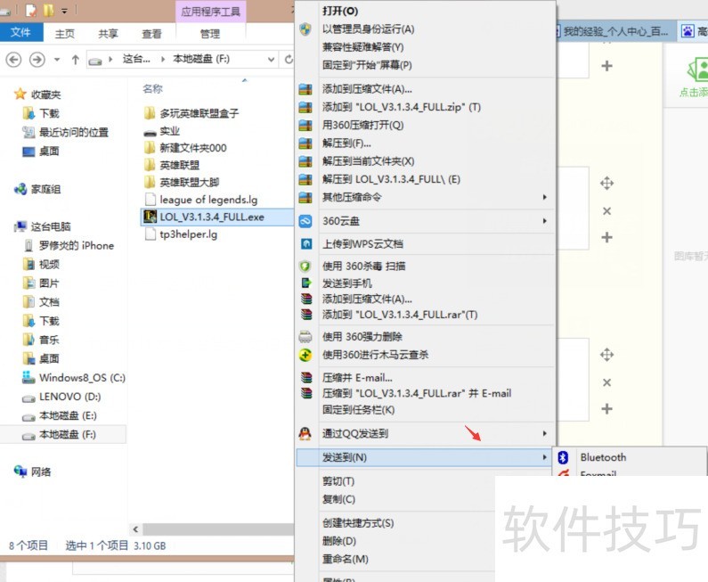Click 打开(O) in the context menu
Screen dimensions: 708x582
[340, 12]
